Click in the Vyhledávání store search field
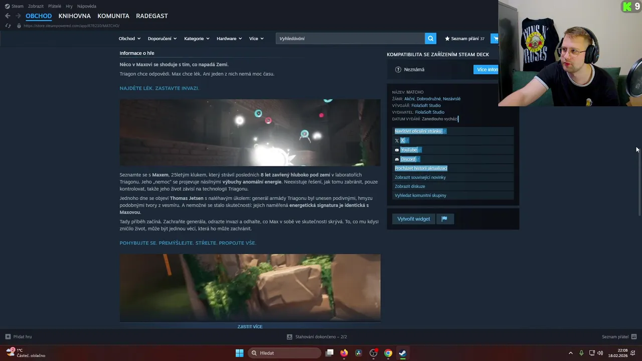642x361 pixels. coord(350,39)
